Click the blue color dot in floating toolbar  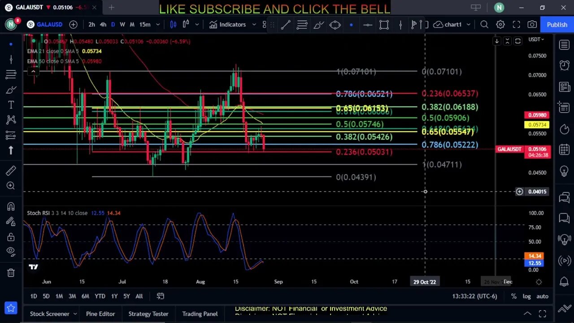[351, 25]
